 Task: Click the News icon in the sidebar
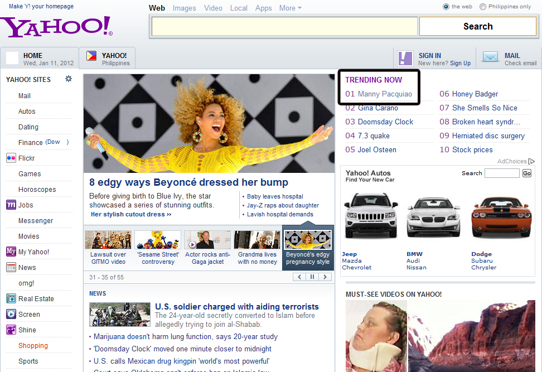pos(11,267)
